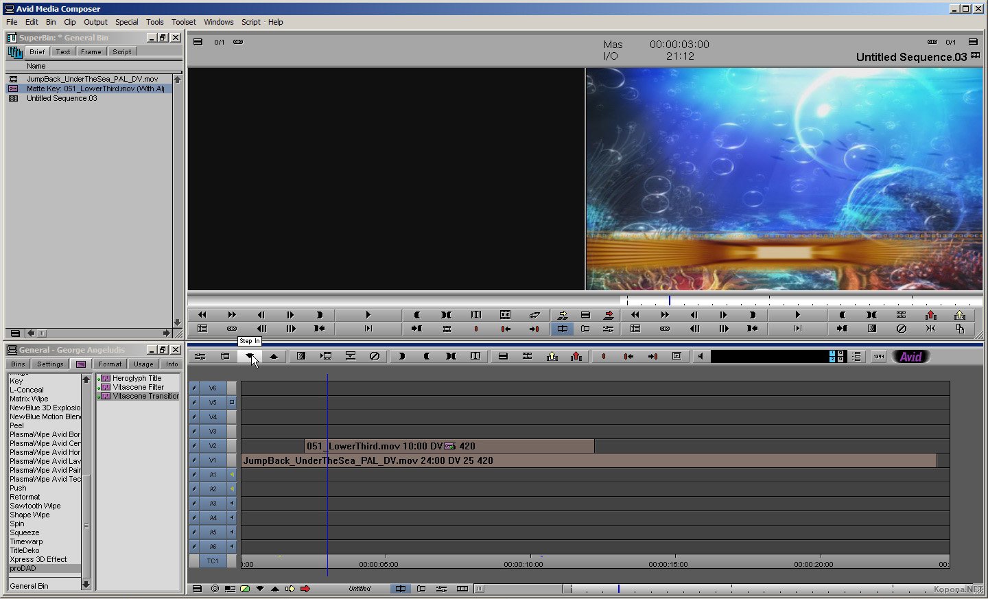Click red focus arrow in timeline bottom bar
Screen dimensions: 988x599
305,589
